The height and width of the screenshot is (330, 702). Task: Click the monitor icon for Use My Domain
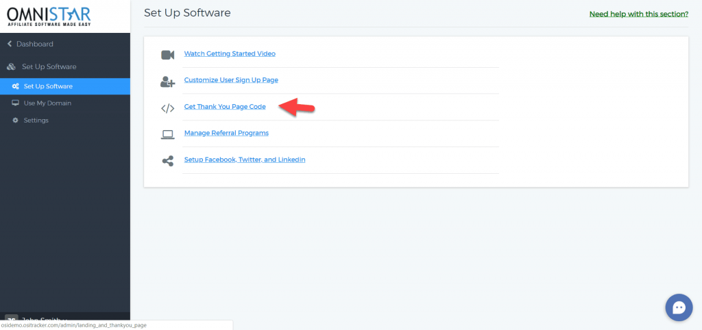click(x=15, y=103)
